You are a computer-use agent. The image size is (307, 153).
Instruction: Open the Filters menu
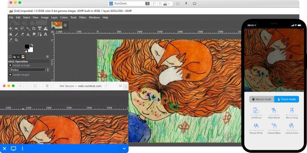pyautogui.click(x=83, y=17)
